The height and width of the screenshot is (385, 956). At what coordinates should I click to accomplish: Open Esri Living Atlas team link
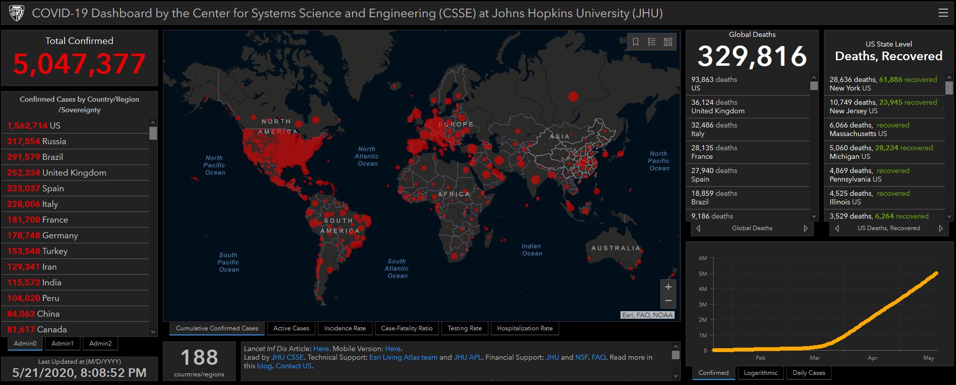(403, 357)
